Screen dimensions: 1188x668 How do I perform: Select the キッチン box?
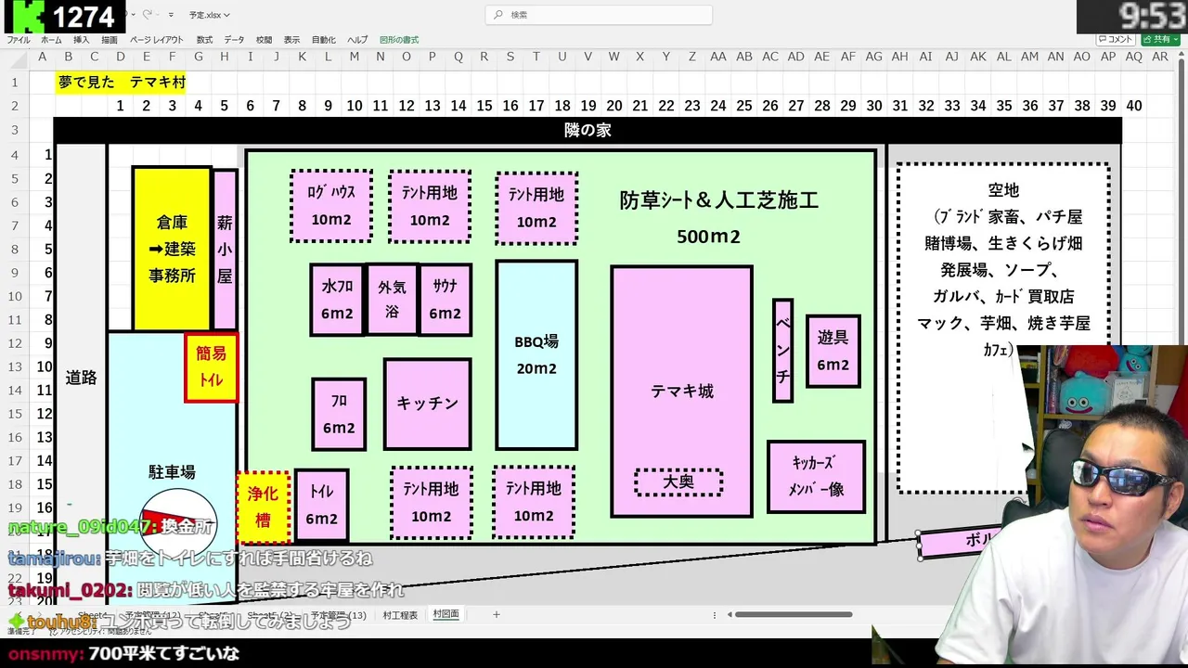pos(427,404)
